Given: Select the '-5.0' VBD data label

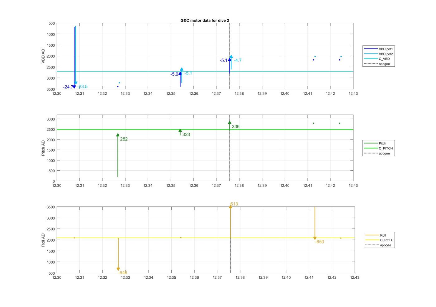Looking at the screenshot, I should click(174, 74).
